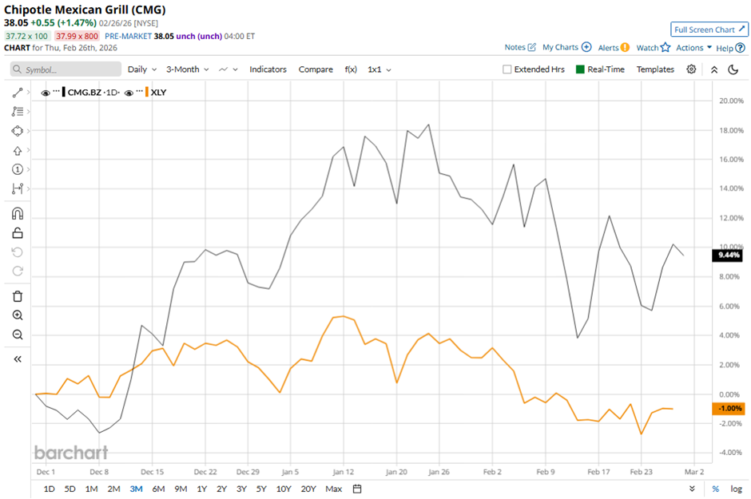Toggle XLY series visibility eye

tap(129, 93)
